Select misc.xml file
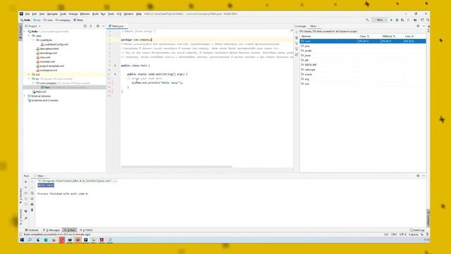Image resolution: width=451 pixels, height=254 pixels. 44,57
